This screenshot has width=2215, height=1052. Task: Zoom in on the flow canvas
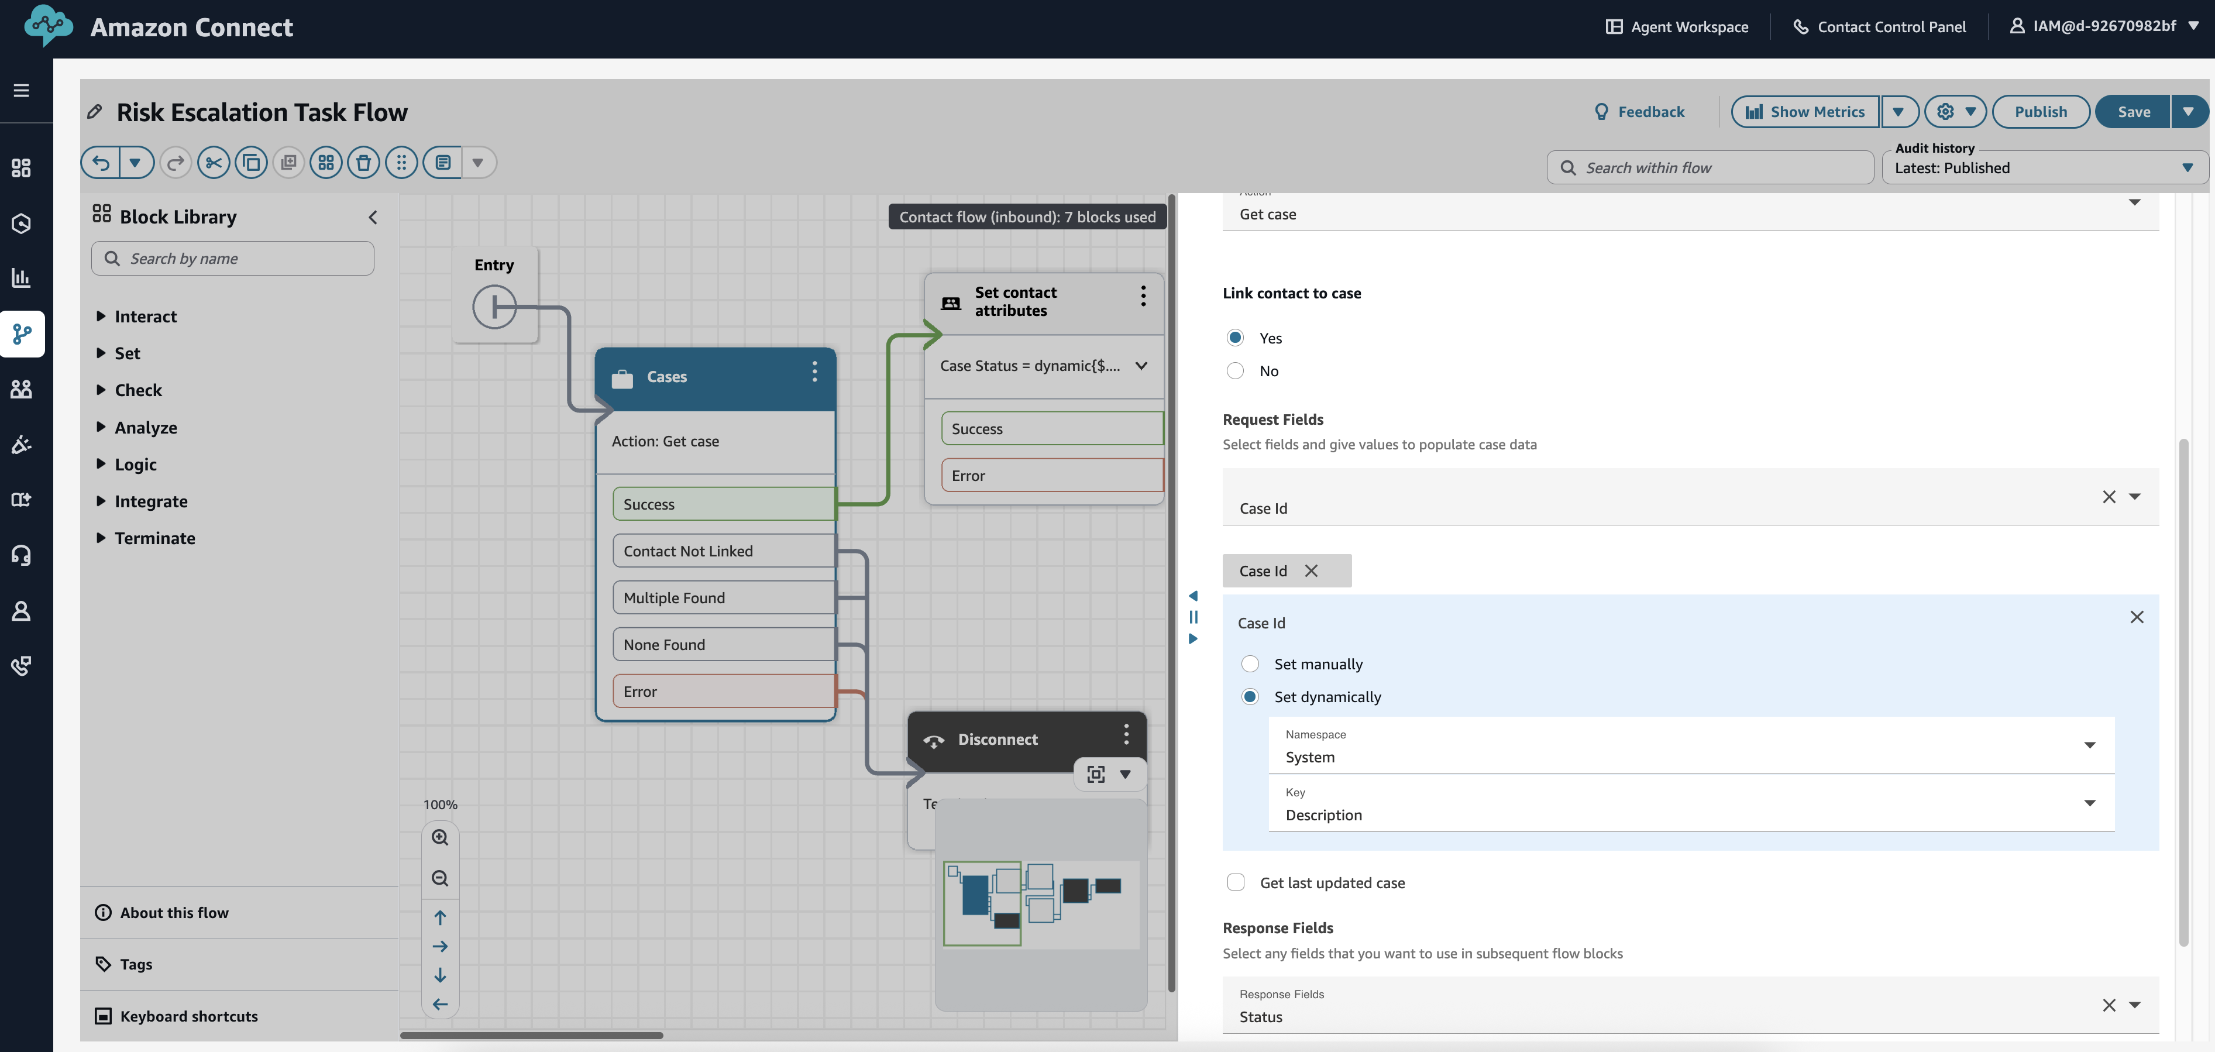coord(440,837)
